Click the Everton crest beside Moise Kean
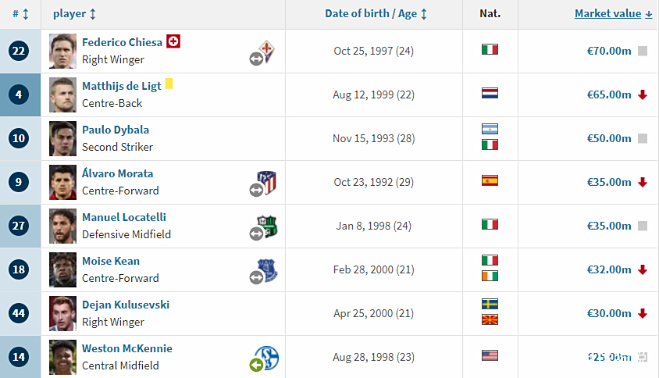 [268, 270]
